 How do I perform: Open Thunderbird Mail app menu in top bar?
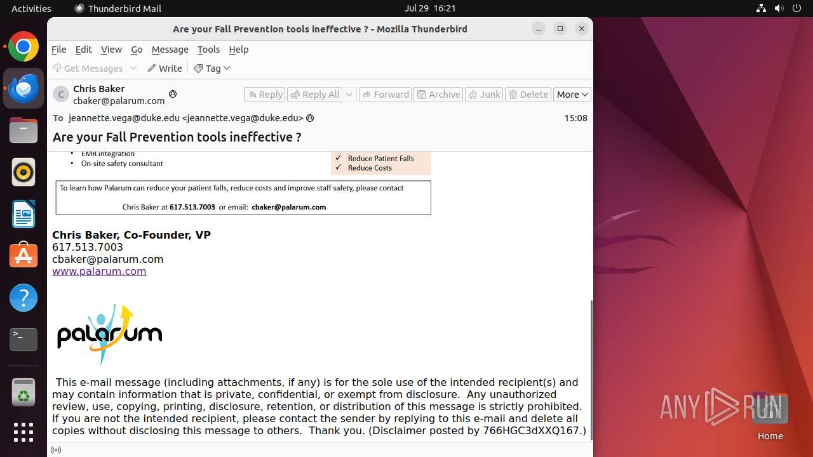pos(118,8)
